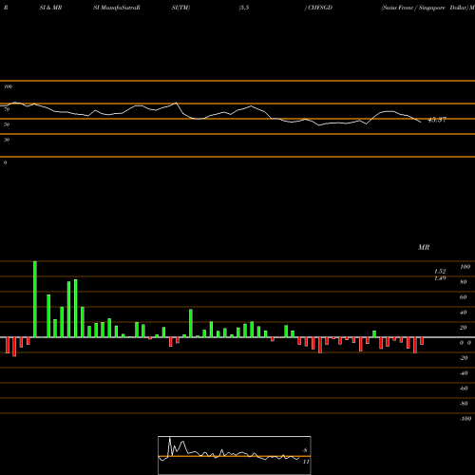Click the RSI scale label 100 on left
Viewport: 475px width, 475px height.
coord(8,86)
